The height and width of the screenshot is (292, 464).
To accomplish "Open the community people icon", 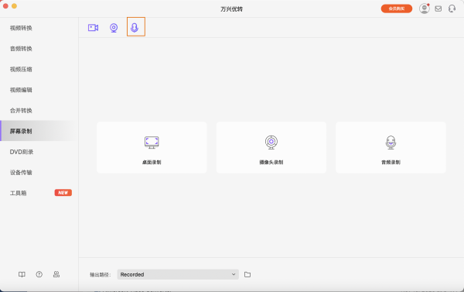I will click(56, 274).
